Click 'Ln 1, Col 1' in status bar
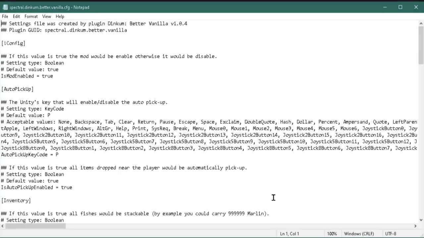 click(x=290, y=234)
